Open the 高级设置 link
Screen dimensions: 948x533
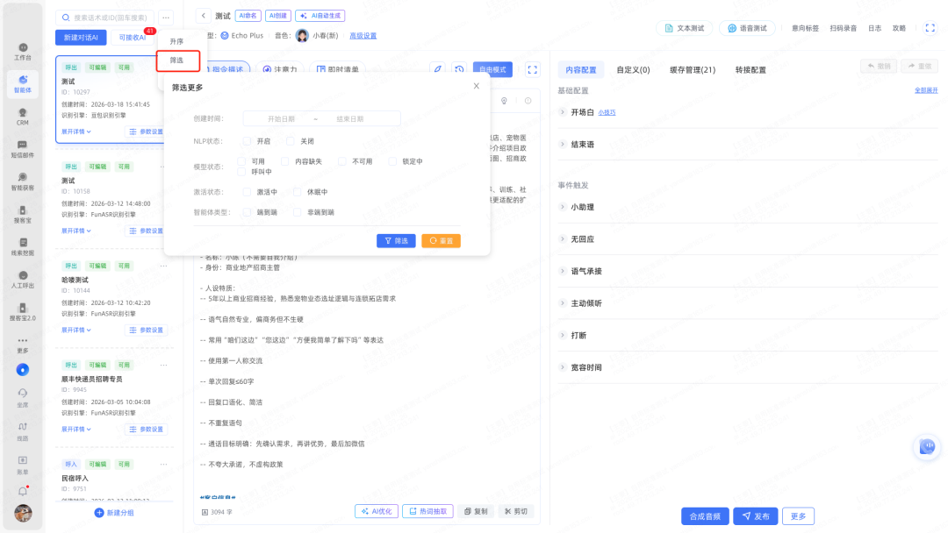363,36
